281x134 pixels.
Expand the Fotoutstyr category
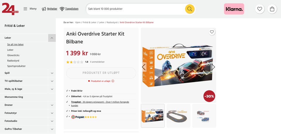coord(52,113)
